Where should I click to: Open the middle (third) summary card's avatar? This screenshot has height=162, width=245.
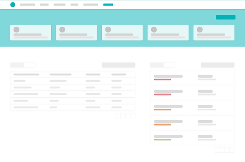click(x=108, y=30)
